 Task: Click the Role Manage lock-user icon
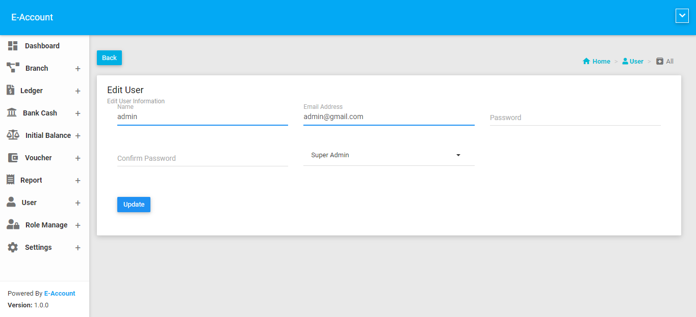pos(13,224)
